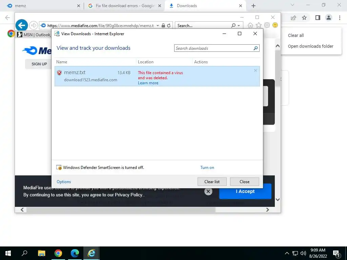Open Chrome profile avatar icon
The height and width of the screenshot is (260, 347).
click(x=329, y=18)
